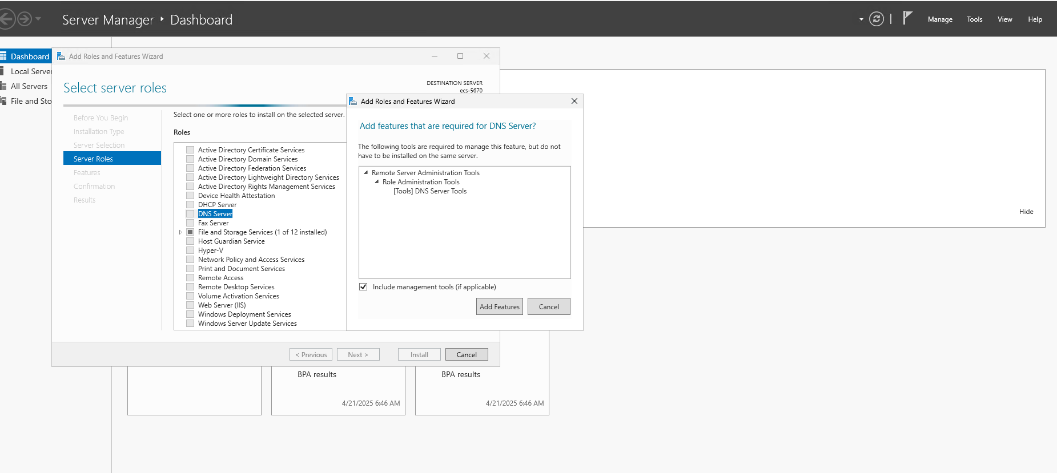Check the DHCP Server role
Viewport: 1057px width, 473px height.
click(190, 205)
